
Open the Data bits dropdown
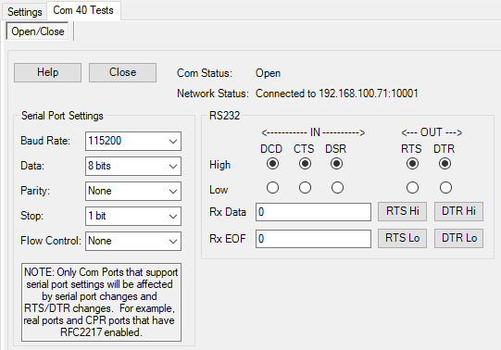133,166
